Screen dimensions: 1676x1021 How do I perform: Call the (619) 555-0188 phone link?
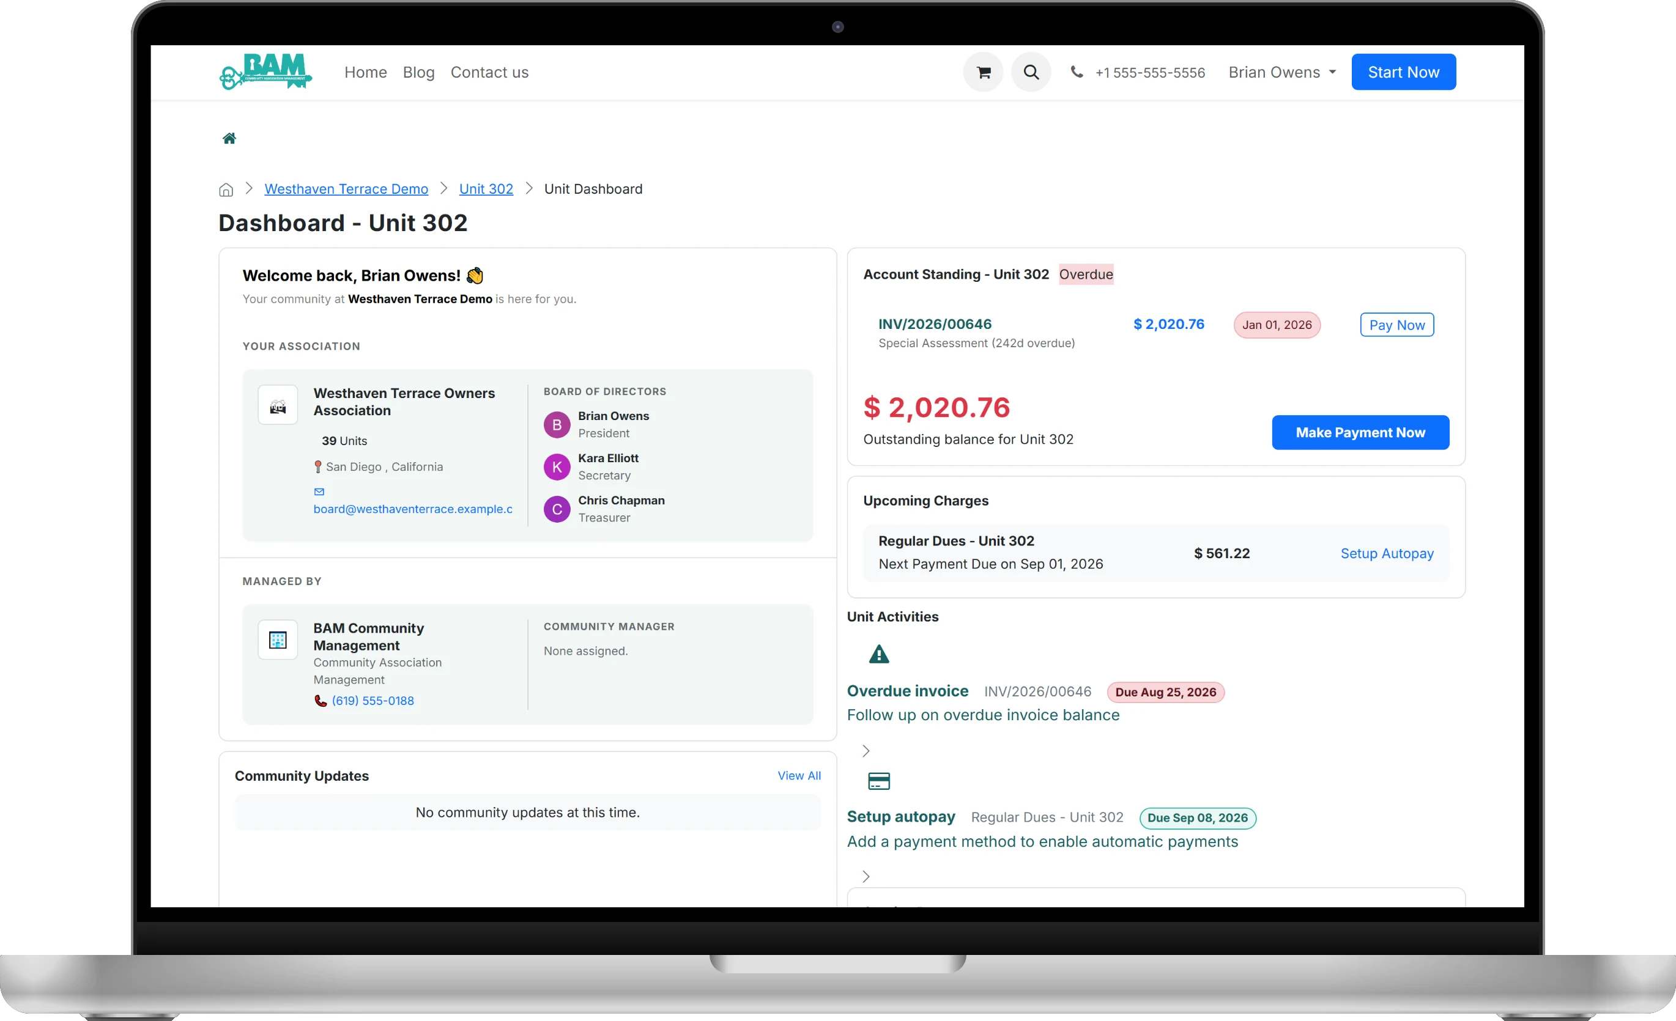coord(373,701)
